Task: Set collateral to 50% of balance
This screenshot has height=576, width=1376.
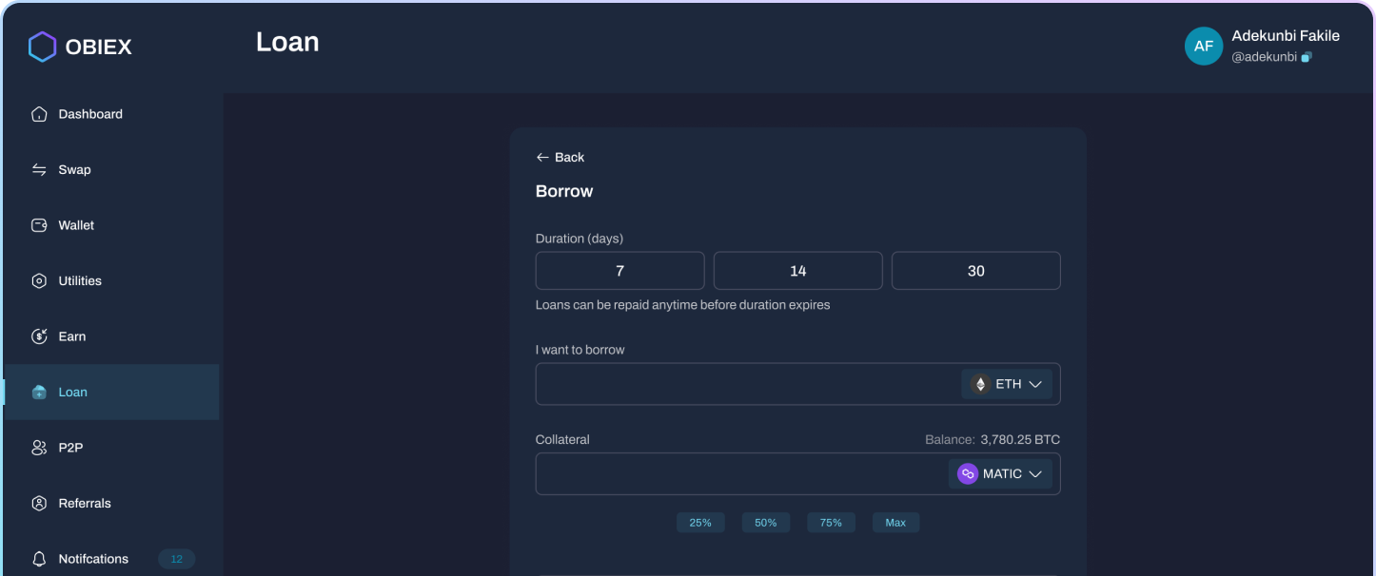Action: tap(765, 523)
